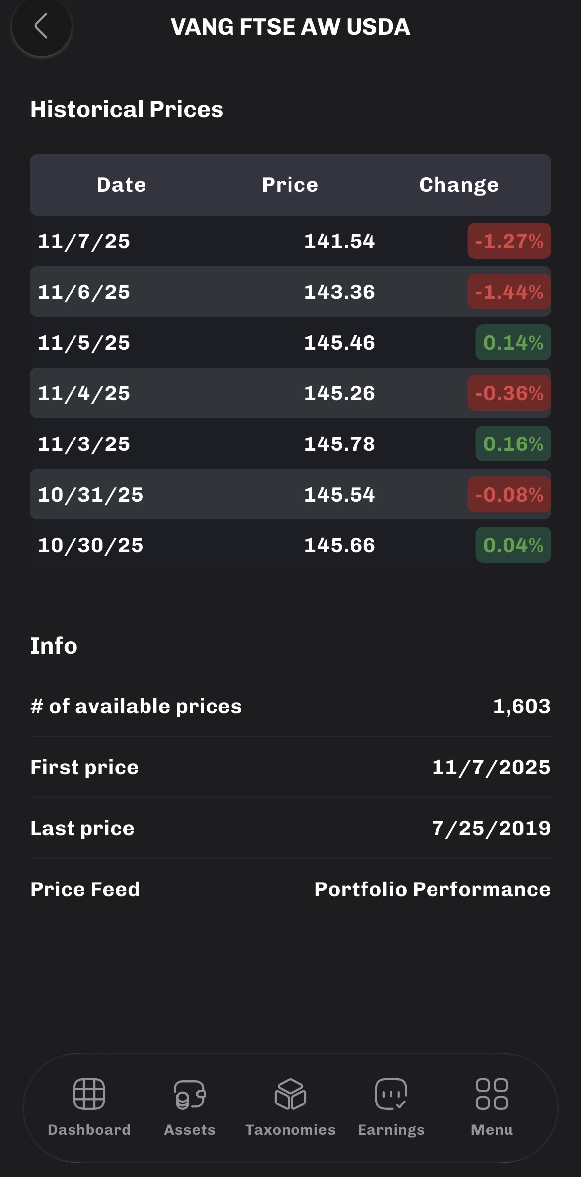Open the Menu squares icon
The image size is (581, 1177).
[x=492, y=1094]
